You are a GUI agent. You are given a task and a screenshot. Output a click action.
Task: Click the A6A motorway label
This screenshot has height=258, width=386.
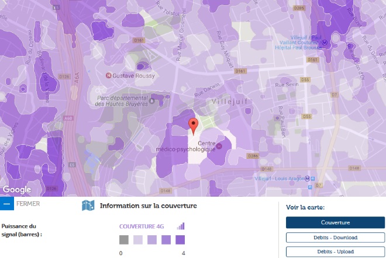tap(77, 78)
